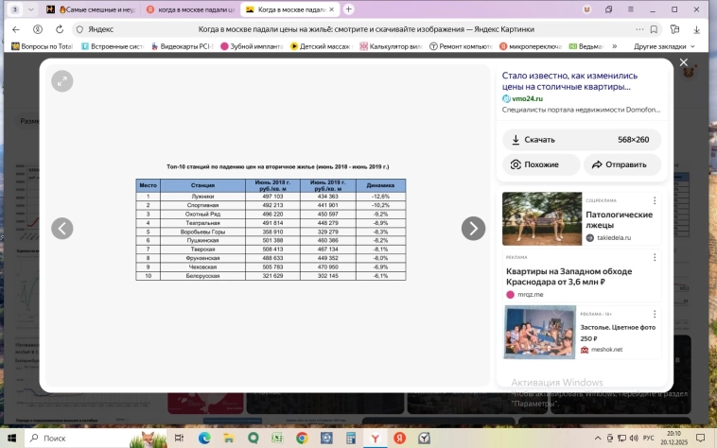Expand image to fullscreen view
Image resolution: width=717 pixels, height=448 pixels.
tap(61, 81)
